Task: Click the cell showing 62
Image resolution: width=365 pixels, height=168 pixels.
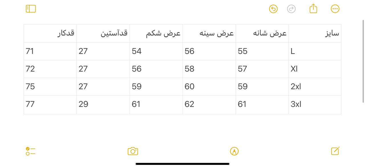Action: (209, 104)
